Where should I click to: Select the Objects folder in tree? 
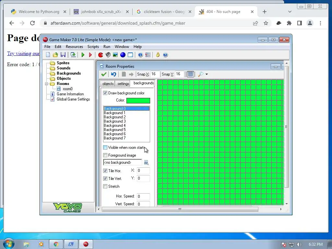tap(64, 78)
